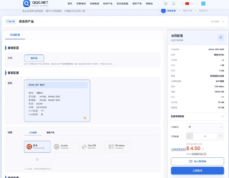Click the settings sliders icon in 当前配置
This screenshot has height=178, width=229.
click(x=221, y=38)
